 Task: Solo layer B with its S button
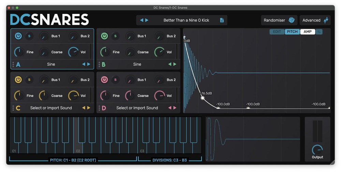pyautogui.click(x=116, y=36)
